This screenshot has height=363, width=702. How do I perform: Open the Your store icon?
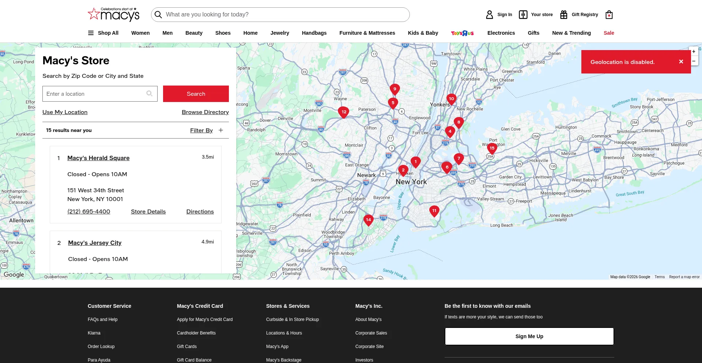(523, 15)
